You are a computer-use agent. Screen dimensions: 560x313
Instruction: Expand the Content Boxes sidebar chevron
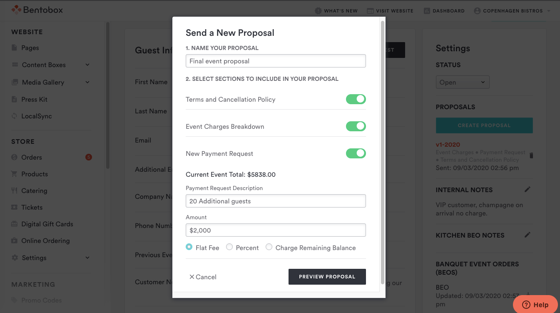click(87, 65)
